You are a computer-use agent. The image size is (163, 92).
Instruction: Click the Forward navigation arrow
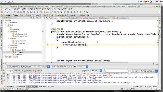(37, 12)
